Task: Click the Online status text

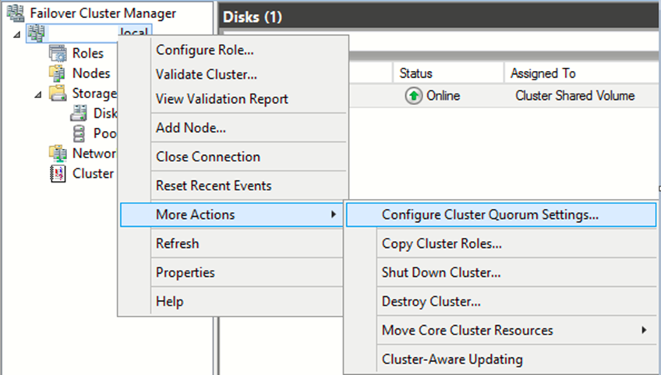Action: (x=443, y=96)
